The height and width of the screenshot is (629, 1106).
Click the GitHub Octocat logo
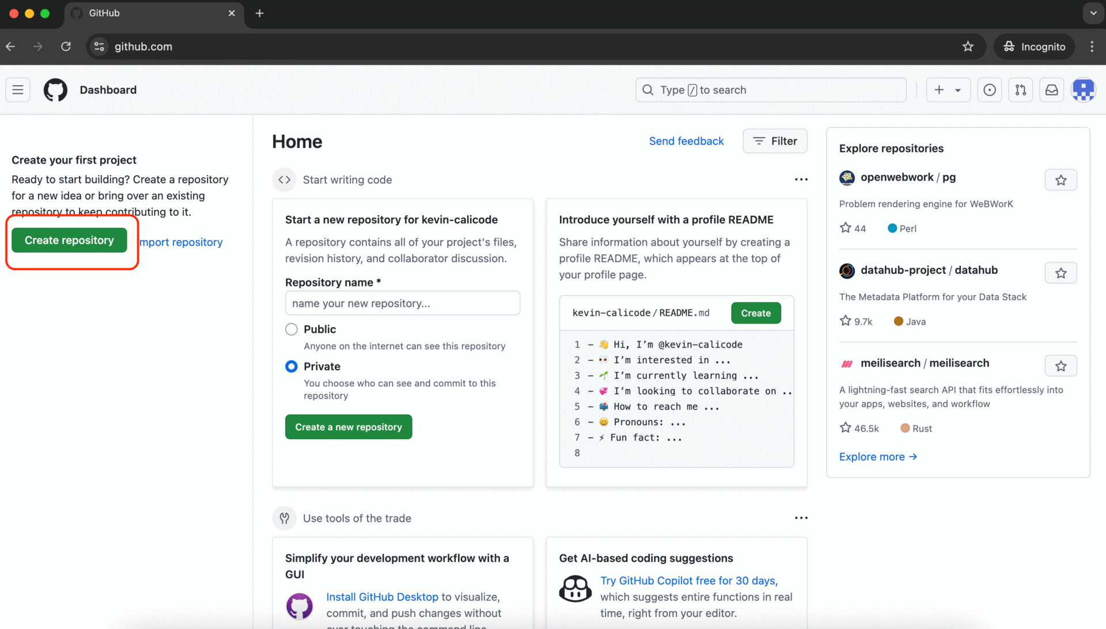[x=55, y=90]
